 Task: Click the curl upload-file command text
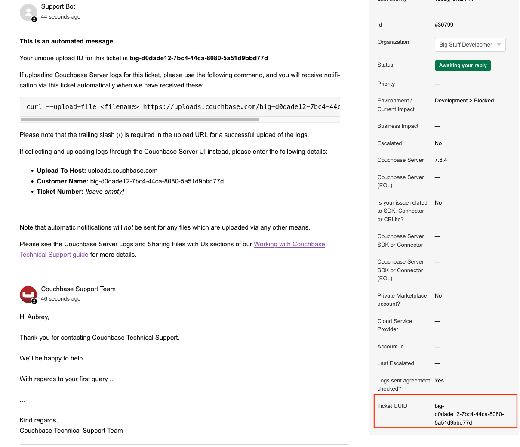pos(183,107)
